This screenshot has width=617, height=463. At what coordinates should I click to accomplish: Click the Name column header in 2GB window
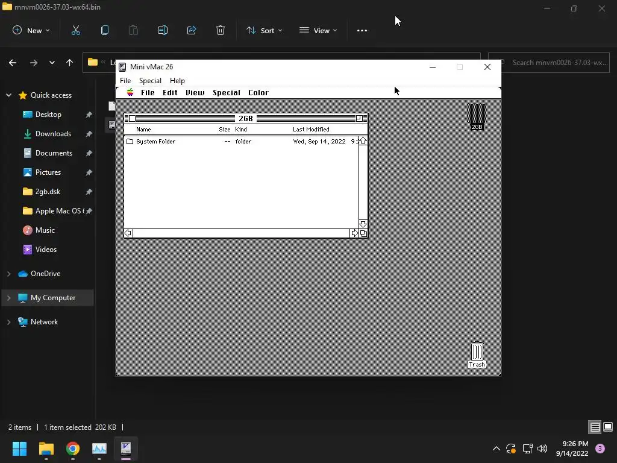pyautogui.click(x=143, y=130)
